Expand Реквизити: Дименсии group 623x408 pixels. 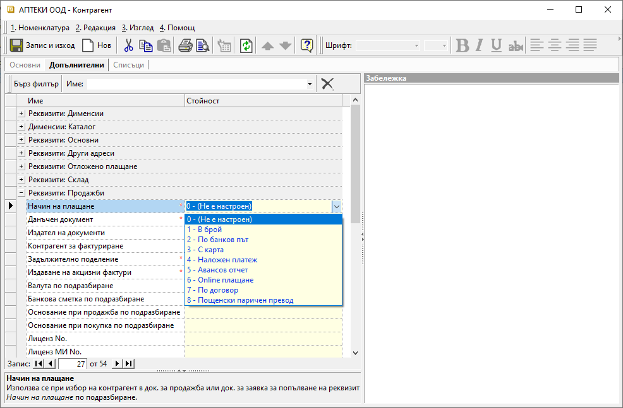[x=21, y=114]
